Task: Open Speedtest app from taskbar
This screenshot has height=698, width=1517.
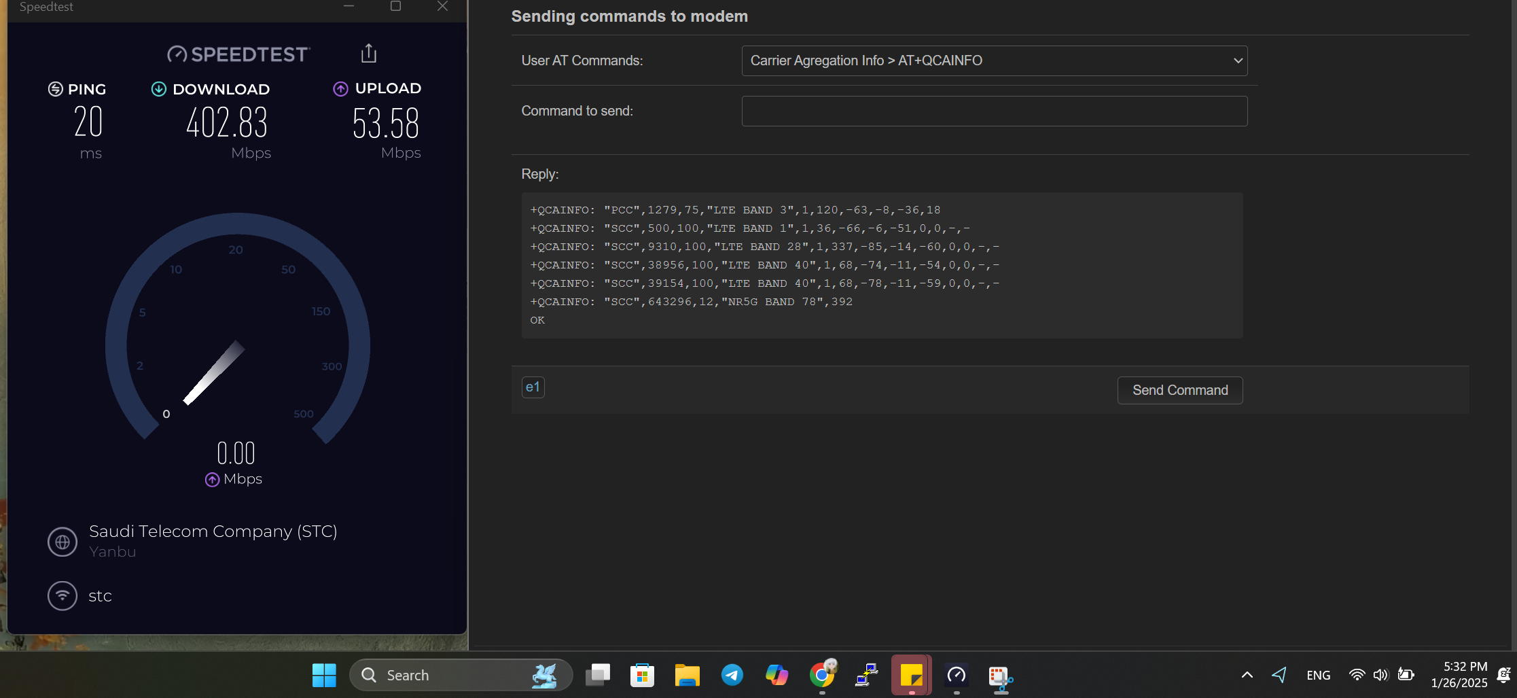Action: pos(957,675)
